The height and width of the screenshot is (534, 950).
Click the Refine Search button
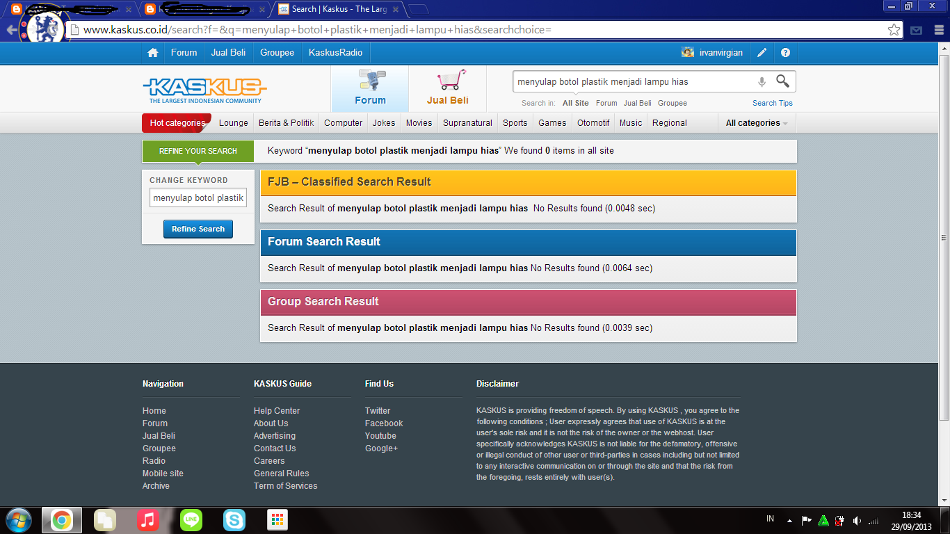pos(198,229)
